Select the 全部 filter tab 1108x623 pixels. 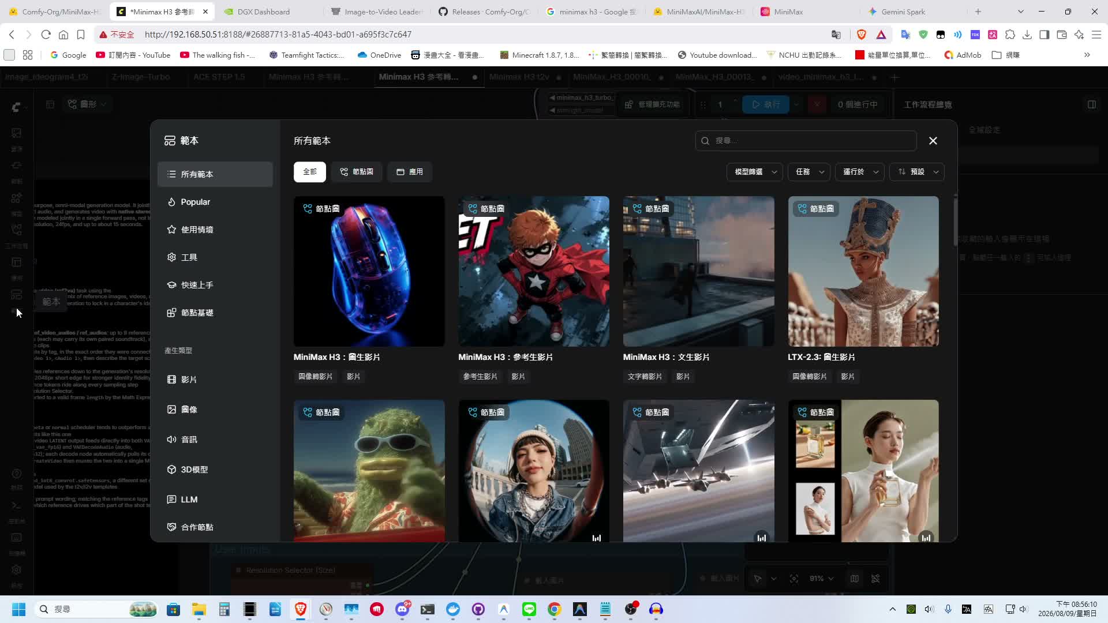click(x=310, y=172)
